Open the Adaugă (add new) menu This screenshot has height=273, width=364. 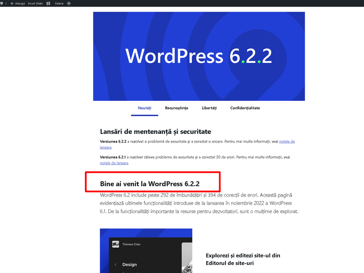tap(18, 3)
